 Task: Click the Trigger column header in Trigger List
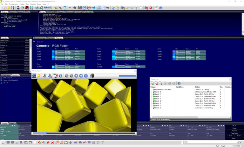(x=153, y=87)
